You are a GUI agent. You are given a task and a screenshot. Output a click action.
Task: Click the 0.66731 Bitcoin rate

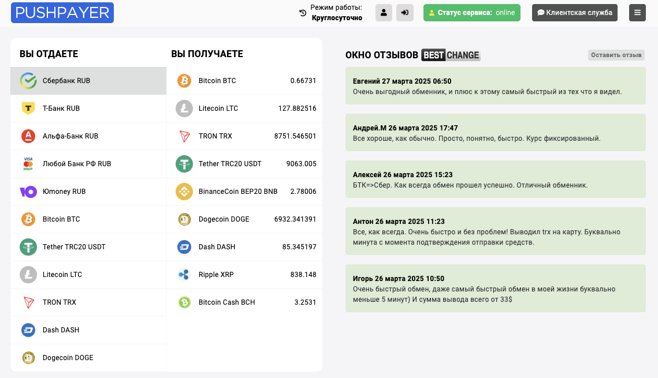(x=303, y=80)
